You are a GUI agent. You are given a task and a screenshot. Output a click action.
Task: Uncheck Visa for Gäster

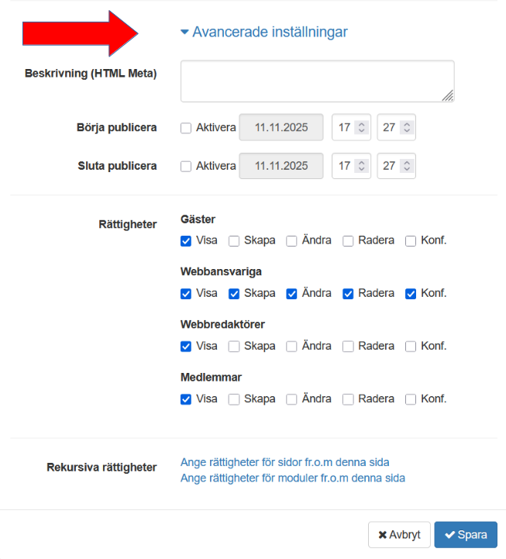coord(186,240)
